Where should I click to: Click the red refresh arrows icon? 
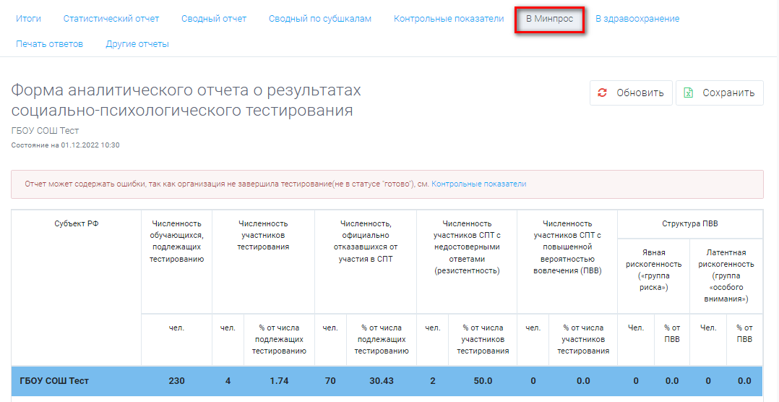(x=602, y=93)
